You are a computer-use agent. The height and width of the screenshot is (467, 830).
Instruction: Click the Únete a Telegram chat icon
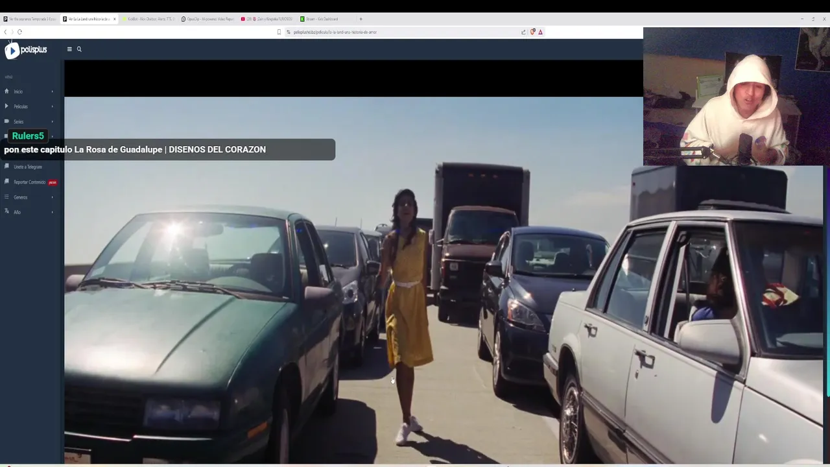[x=6, y=167]
